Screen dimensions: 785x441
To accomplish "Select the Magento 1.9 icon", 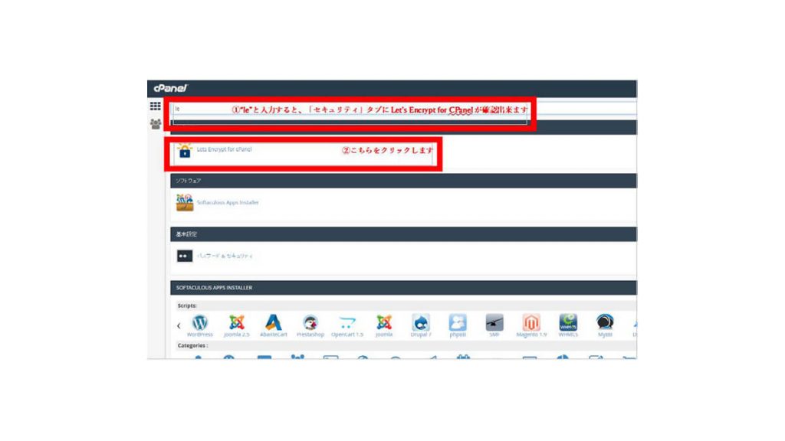I will click(x=531, y=323).
